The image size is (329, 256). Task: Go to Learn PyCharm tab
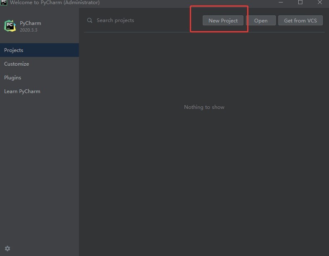[x=39, y=91]
